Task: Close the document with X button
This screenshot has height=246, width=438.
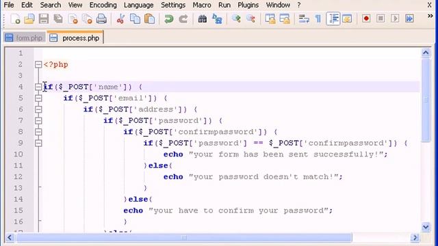Action: [429, 5]
